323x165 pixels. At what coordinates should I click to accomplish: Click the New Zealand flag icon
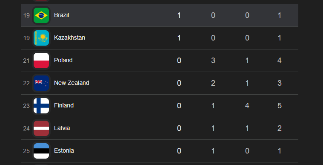click(41, 83)
